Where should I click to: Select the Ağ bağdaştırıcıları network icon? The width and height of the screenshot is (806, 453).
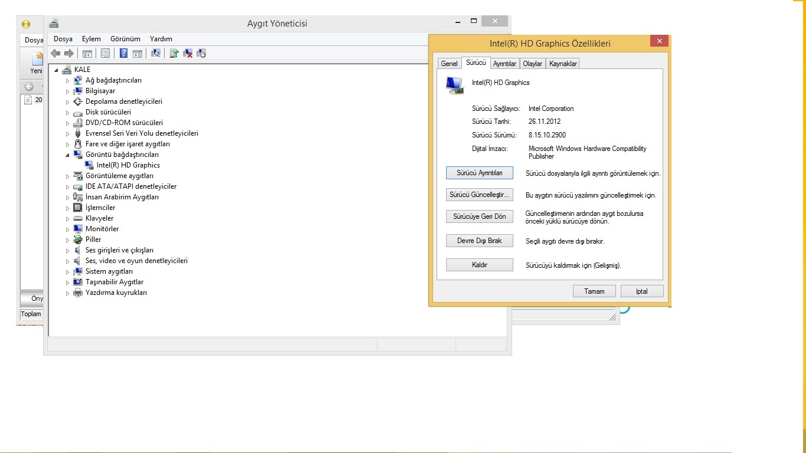[x=78, y=80]
